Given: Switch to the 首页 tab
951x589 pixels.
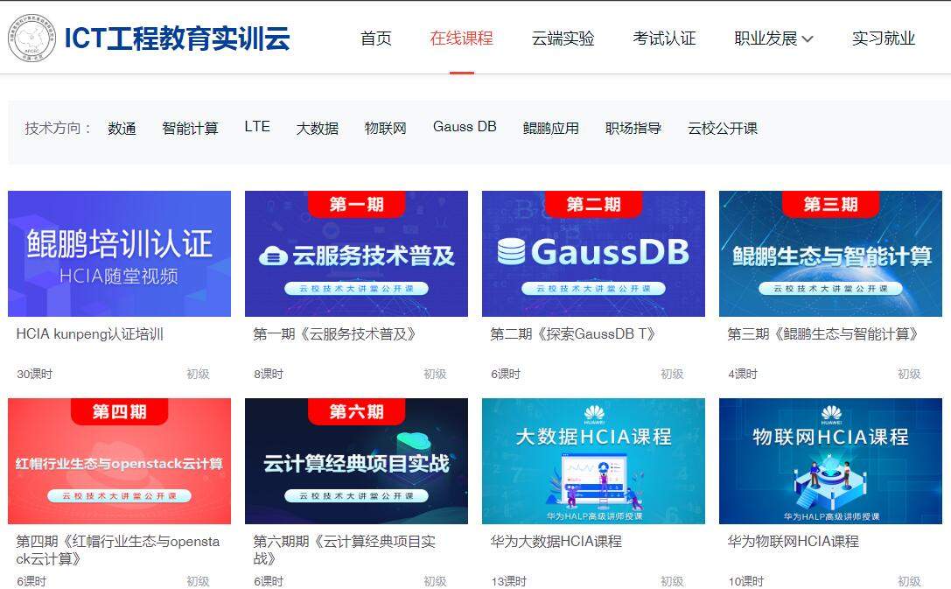Looking at the screenshot, I should pos(375,39).
